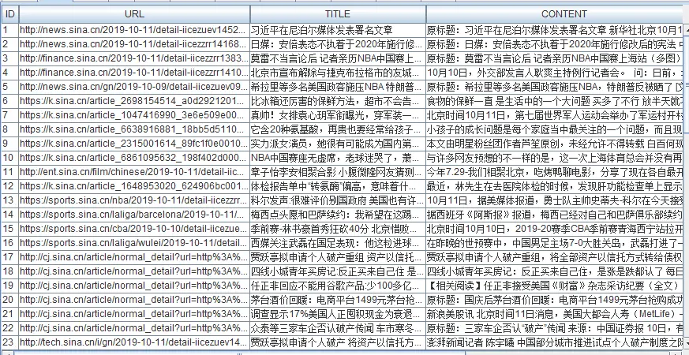Select the title starting '希拉里等多名美国政客'

pyautogui.click(x=338, y=87)
